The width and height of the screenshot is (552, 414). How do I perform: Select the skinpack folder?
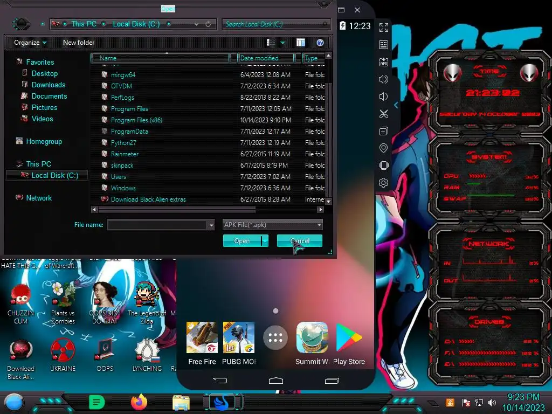pyautogui.click(x=122, y=165)
